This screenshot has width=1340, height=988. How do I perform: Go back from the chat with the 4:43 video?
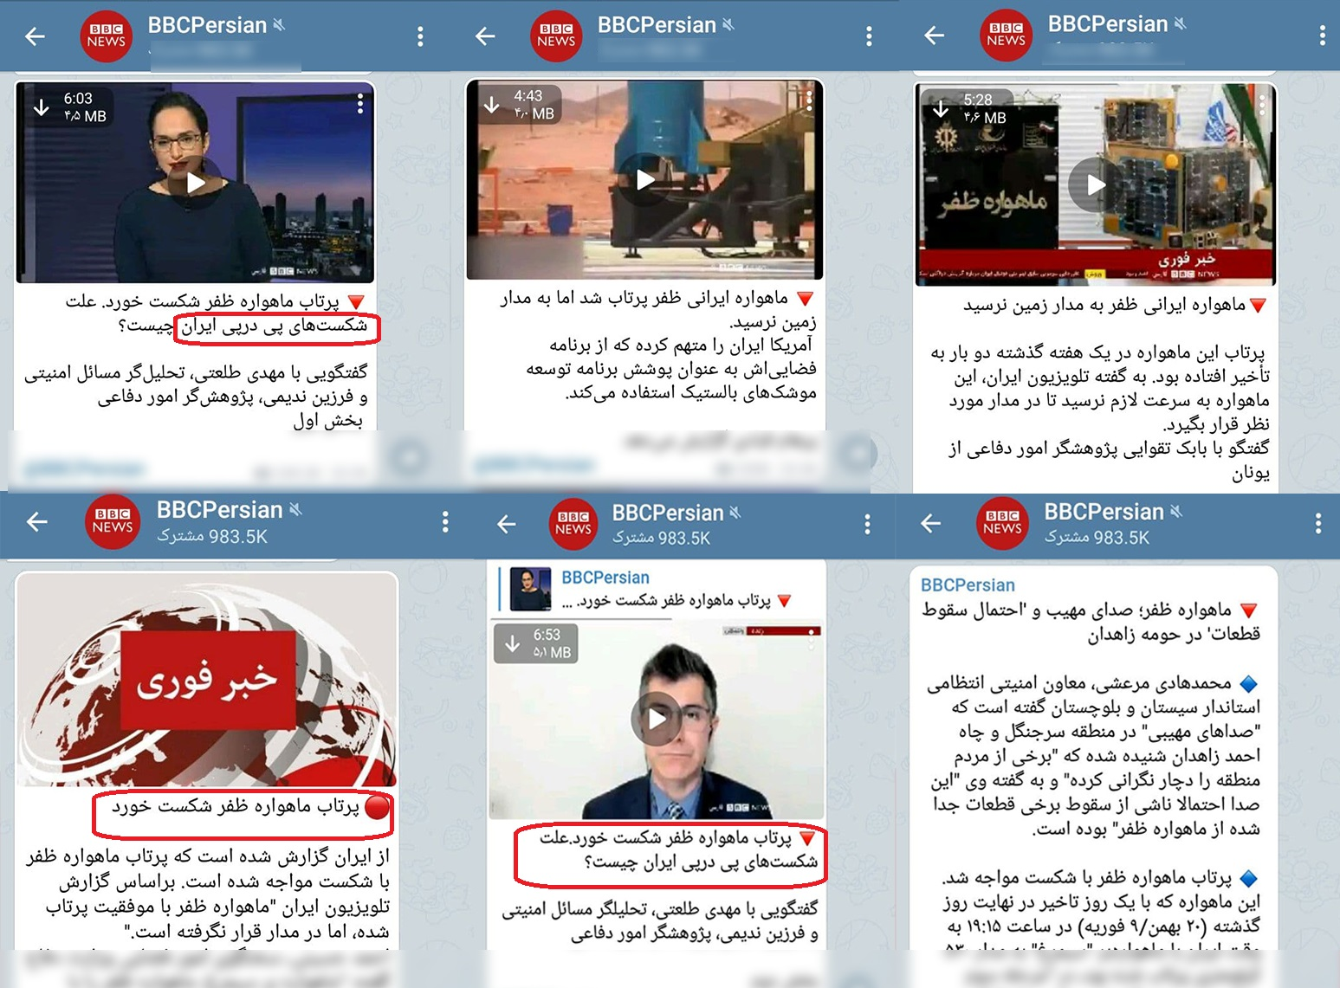486,36
